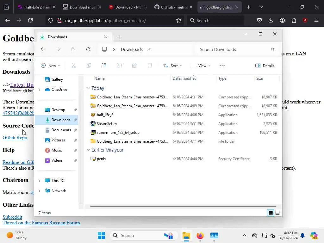This screenshot has height=243, width=324.
Task: Open the See more ellipsis menu
Action: click(x=222, y=66)
